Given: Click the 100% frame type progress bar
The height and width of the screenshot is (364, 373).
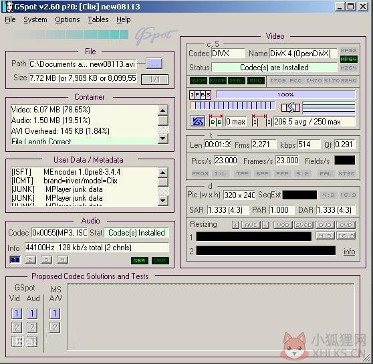Looking at the screenshot, I should pos(285,94).
